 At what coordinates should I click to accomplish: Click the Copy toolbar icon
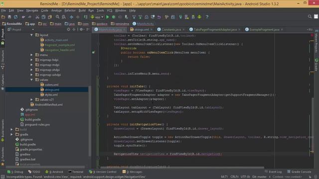click(x=43, y=17)
